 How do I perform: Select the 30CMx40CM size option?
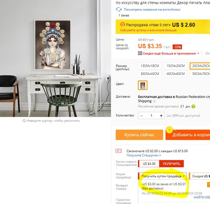pos(150,74)
